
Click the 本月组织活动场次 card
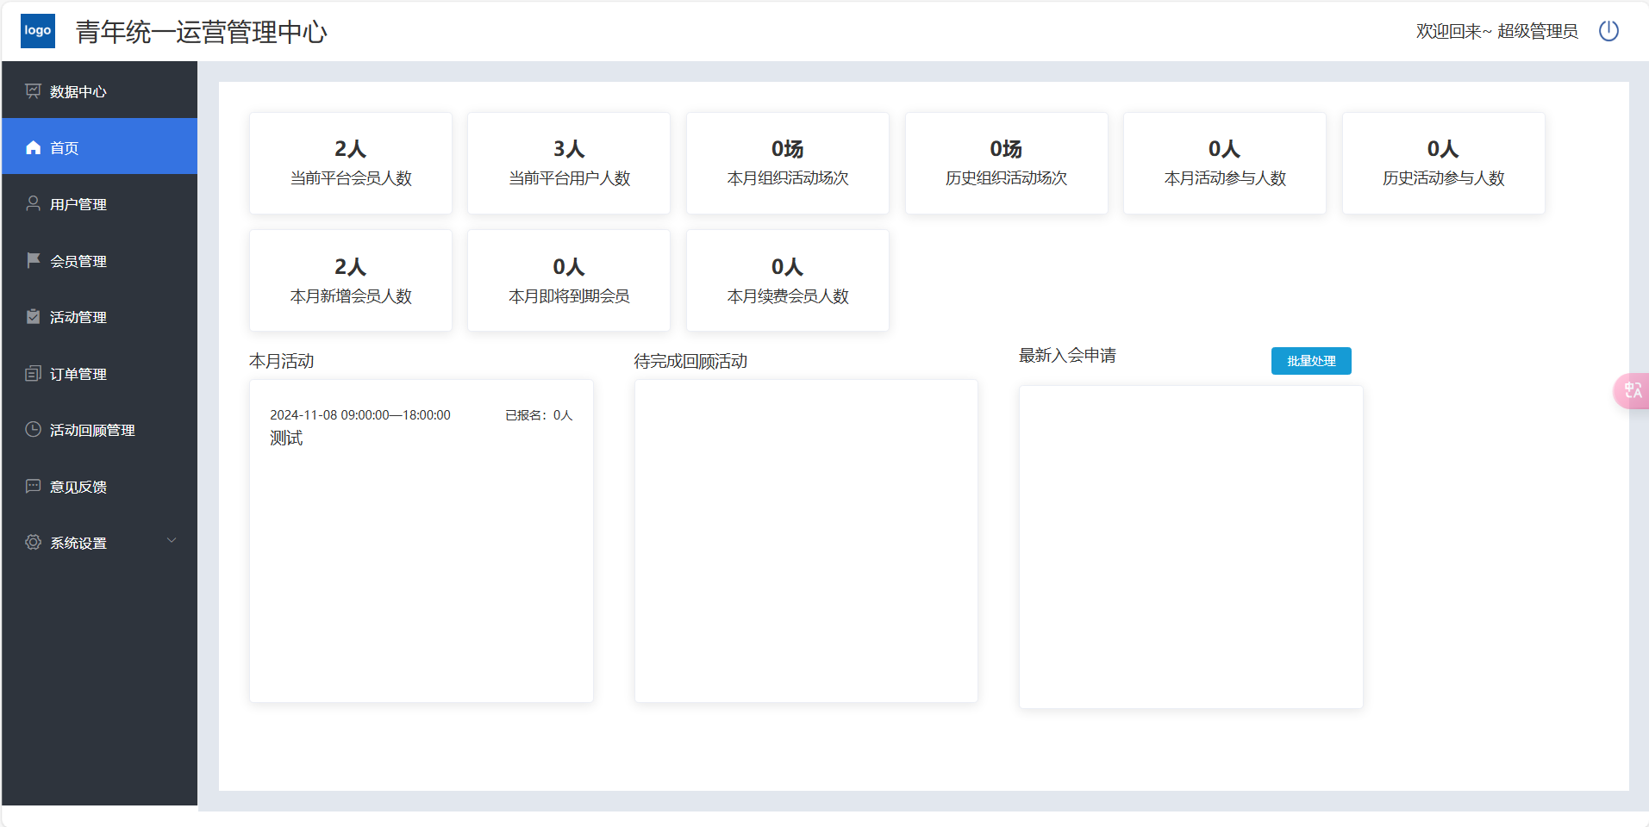coord(788,163)
